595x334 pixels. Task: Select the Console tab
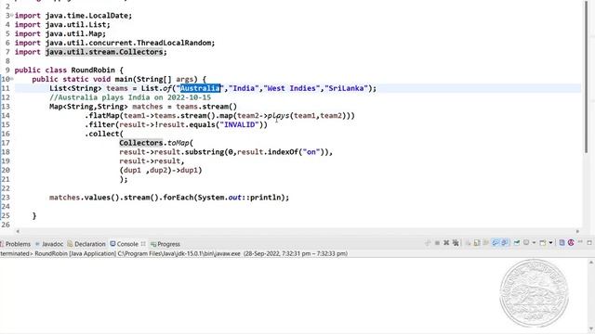[x=125, y=244]
